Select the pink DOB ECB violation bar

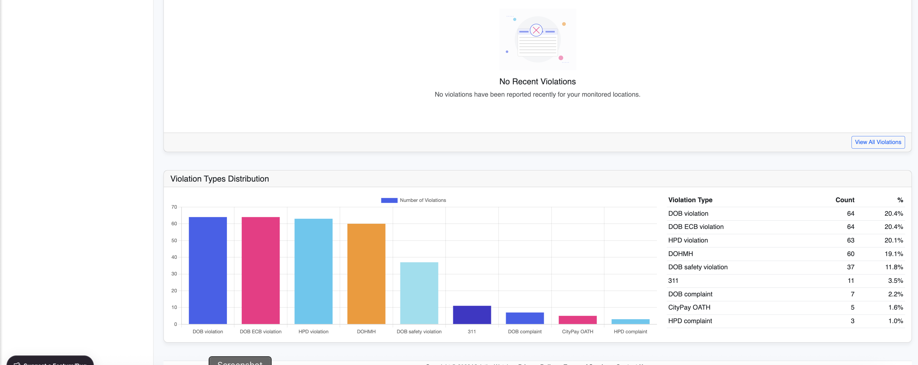coord(260,270)
